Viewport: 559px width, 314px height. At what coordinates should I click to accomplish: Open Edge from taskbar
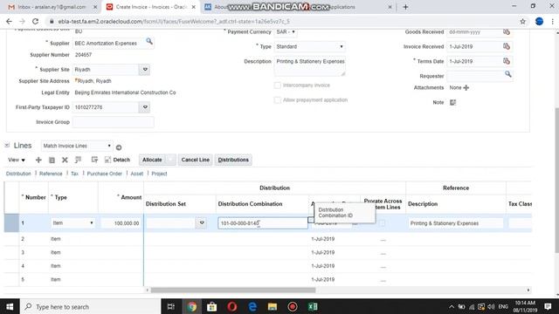point(252,306)
